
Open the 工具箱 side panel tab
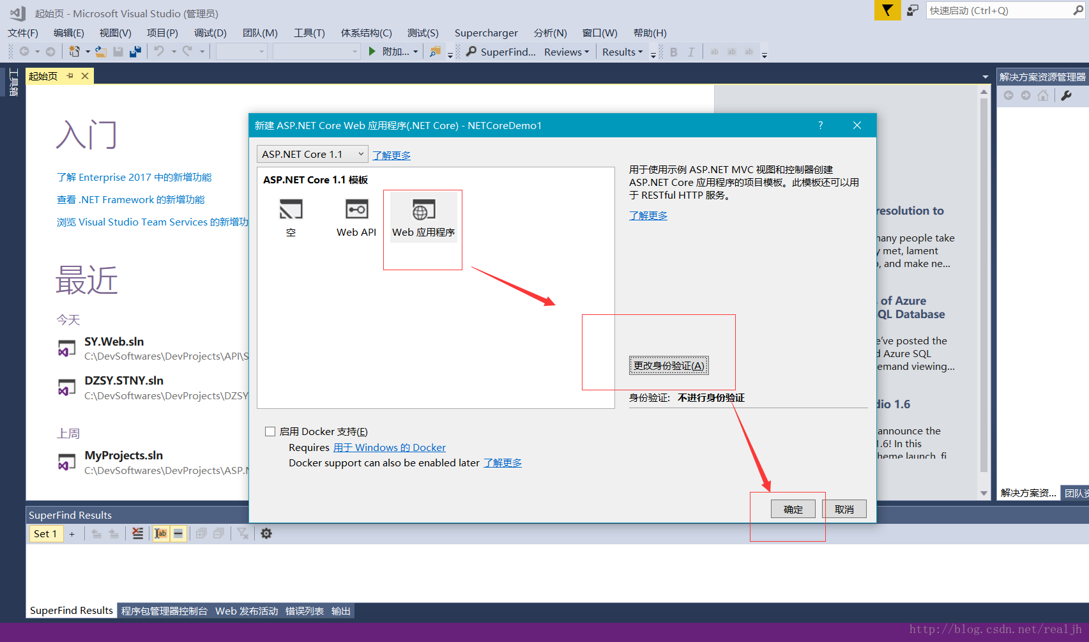(x=13, y=83)
